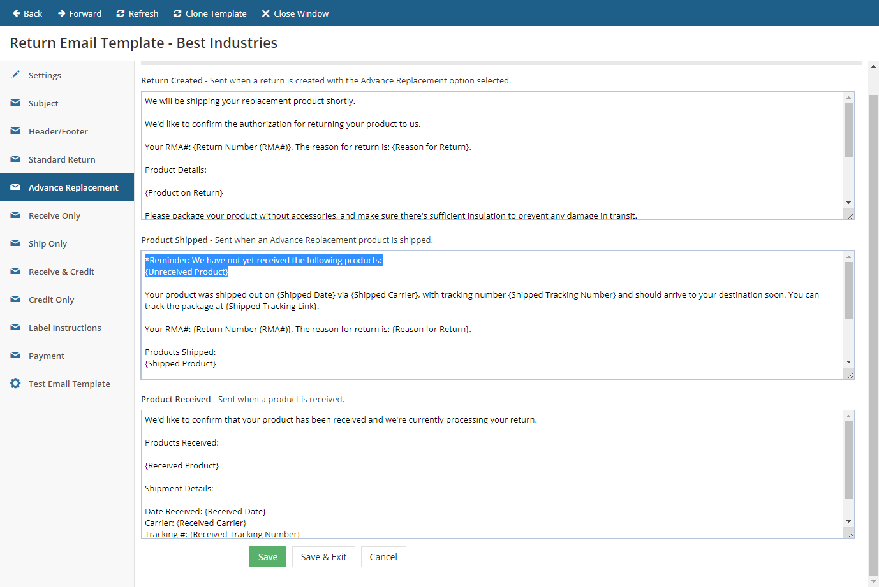The image size is (879, 587).
Task: Click the Back arrow icon
Action: [17, 13]
